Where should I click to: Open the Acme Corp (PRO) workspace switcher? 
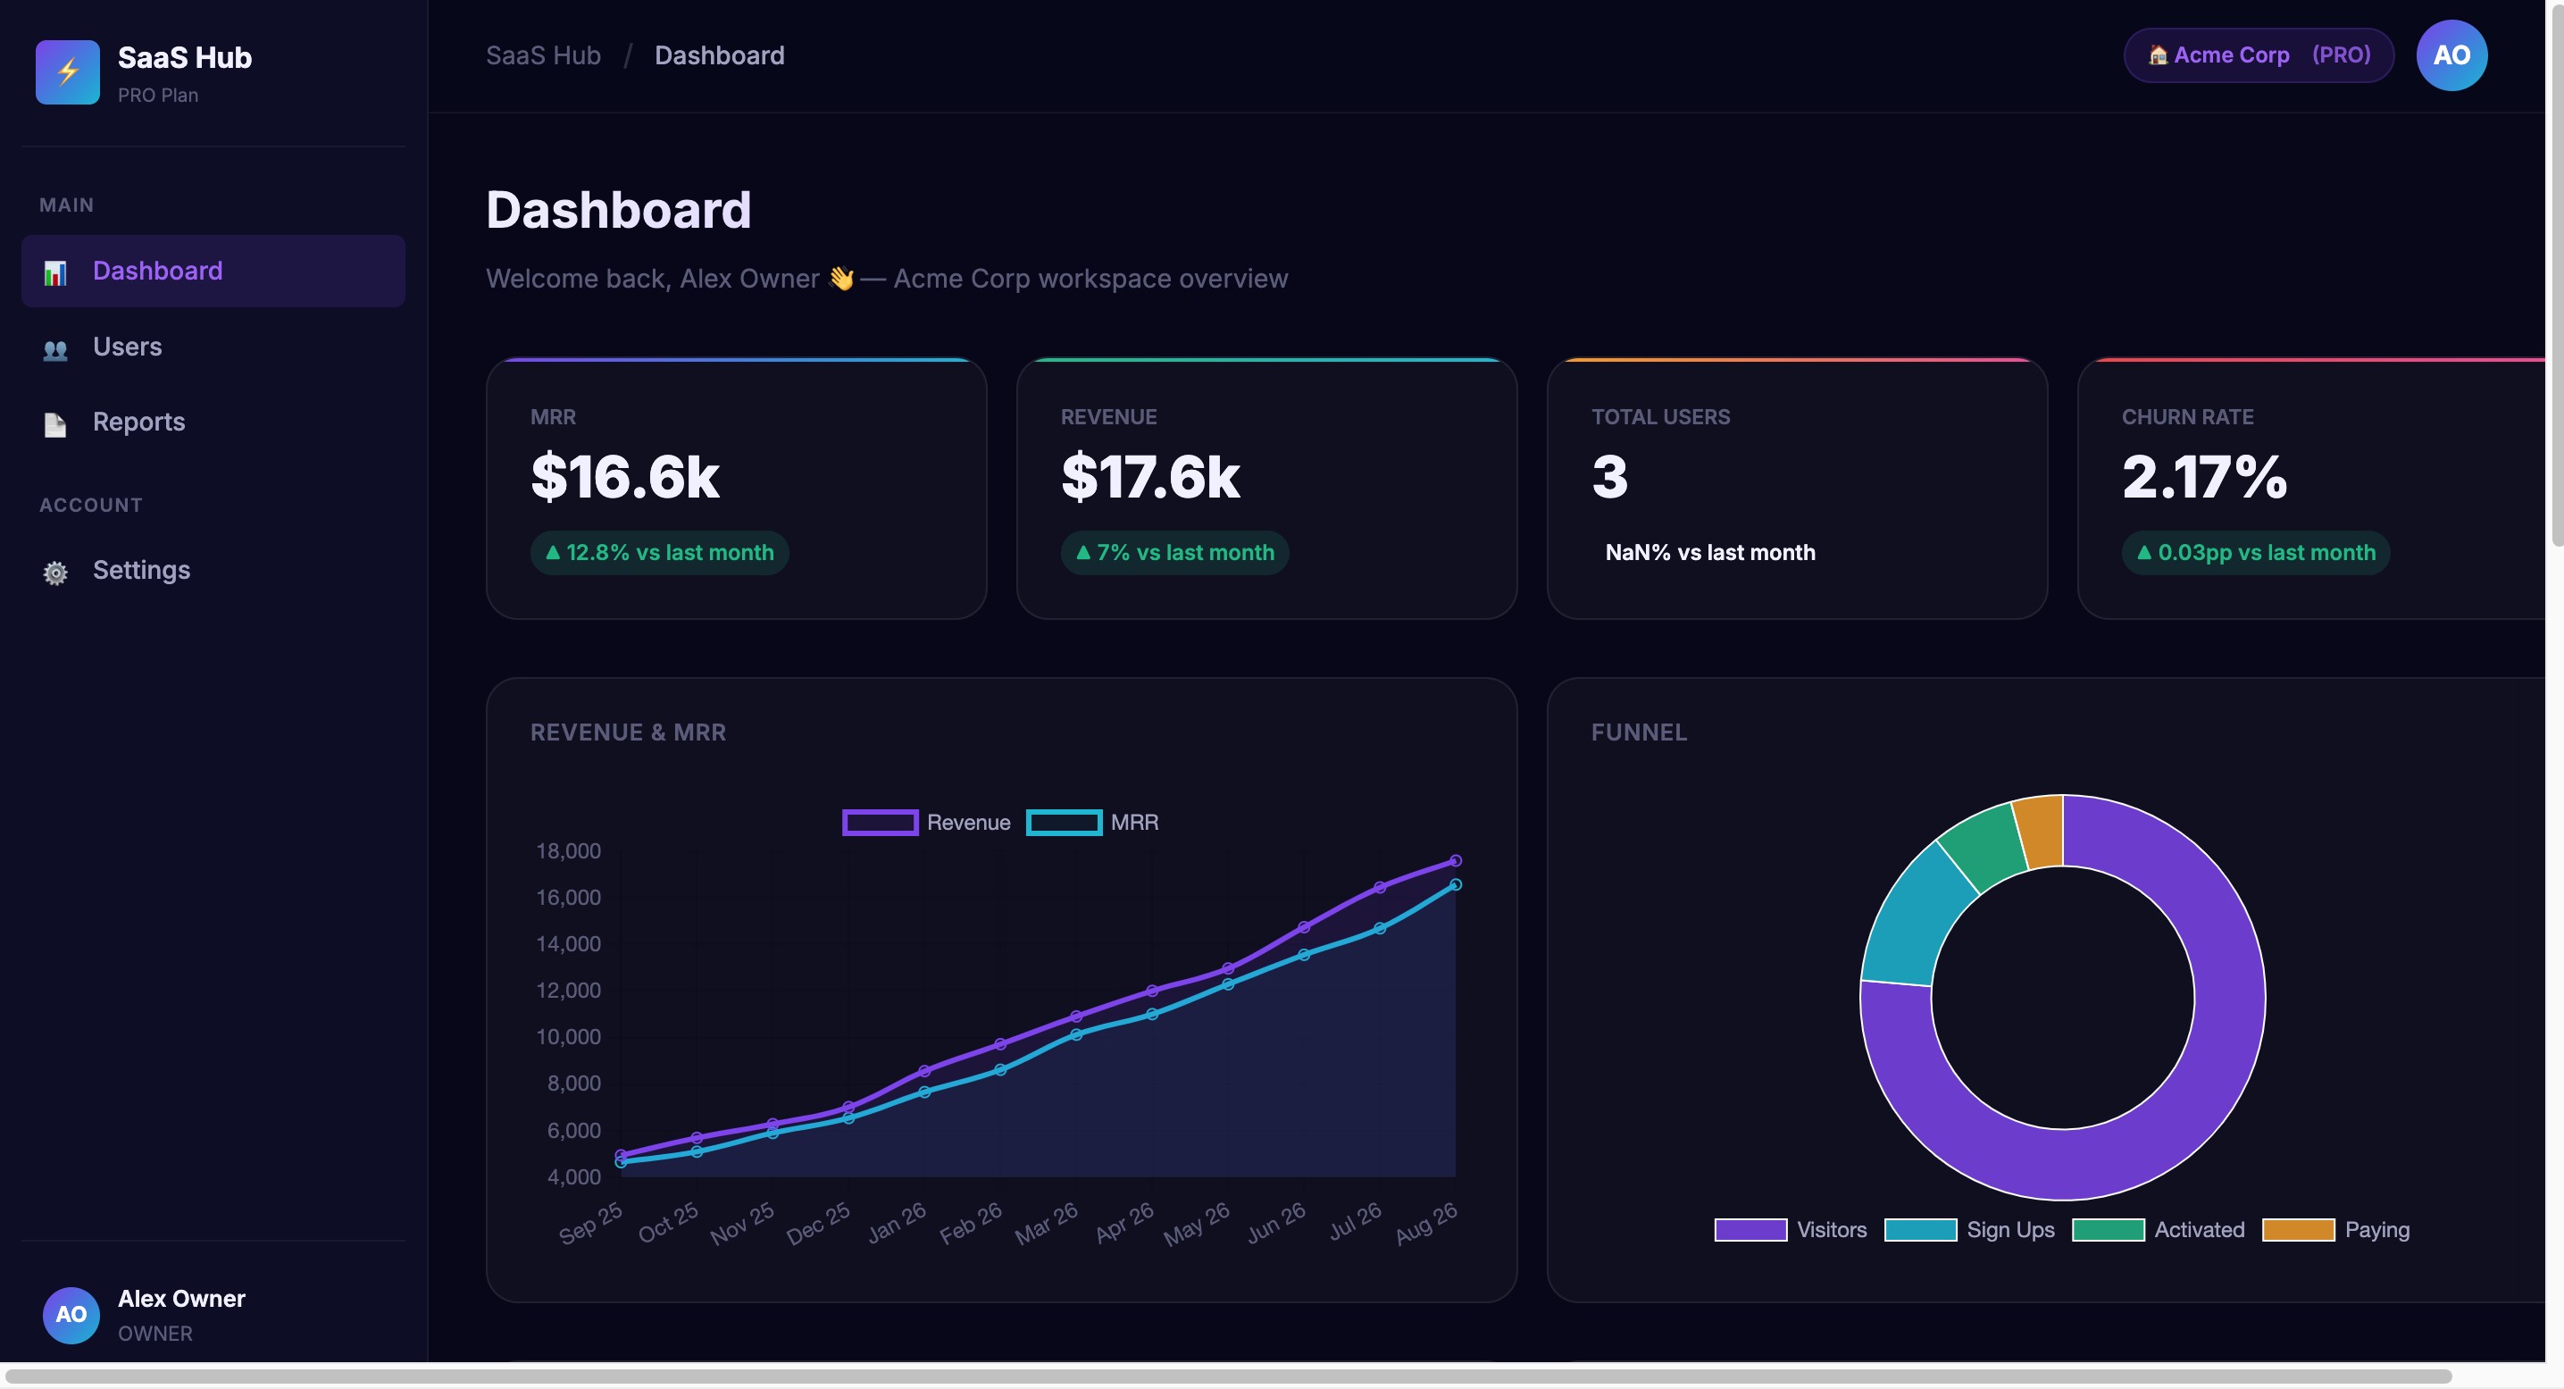coord(2259,55)
